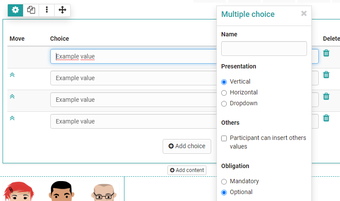
Task: Delete the third choice row
Action: (326, 96)
